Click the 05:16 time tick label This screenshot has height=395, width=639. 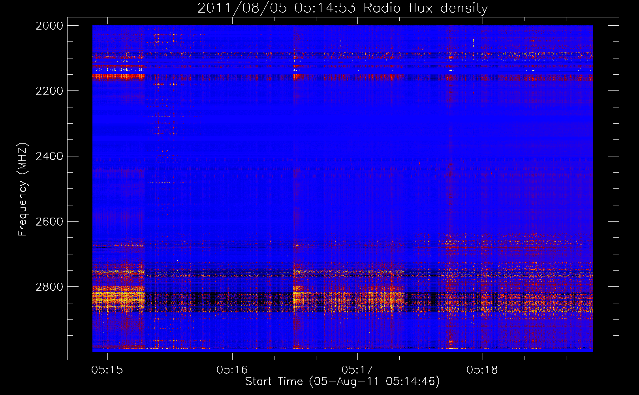tap(232, 370)
